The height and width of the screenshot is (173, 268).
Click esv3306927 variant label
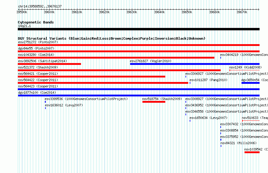227,74
